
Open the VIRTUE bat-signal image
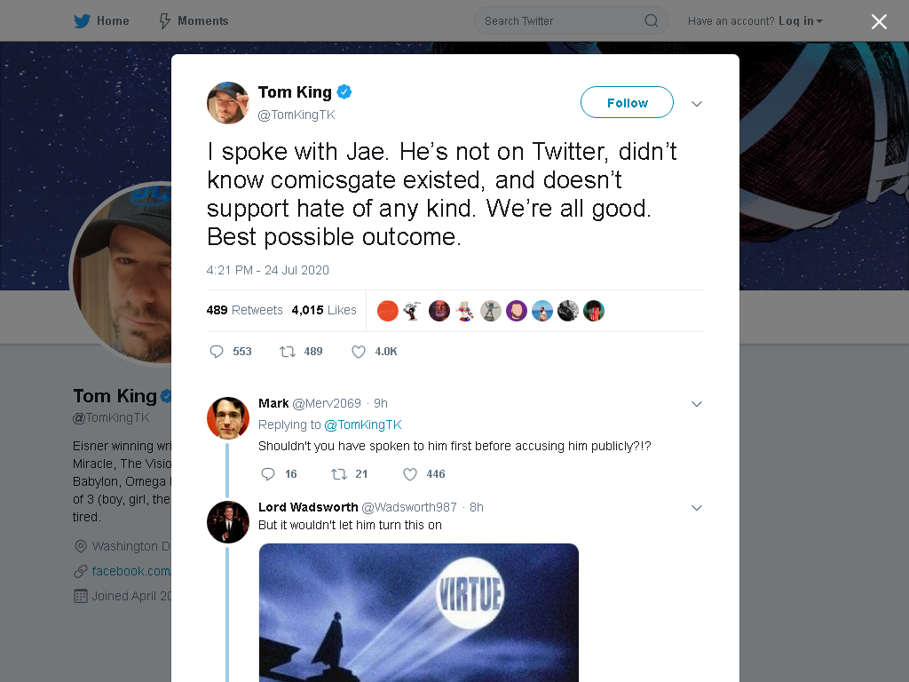419,613
